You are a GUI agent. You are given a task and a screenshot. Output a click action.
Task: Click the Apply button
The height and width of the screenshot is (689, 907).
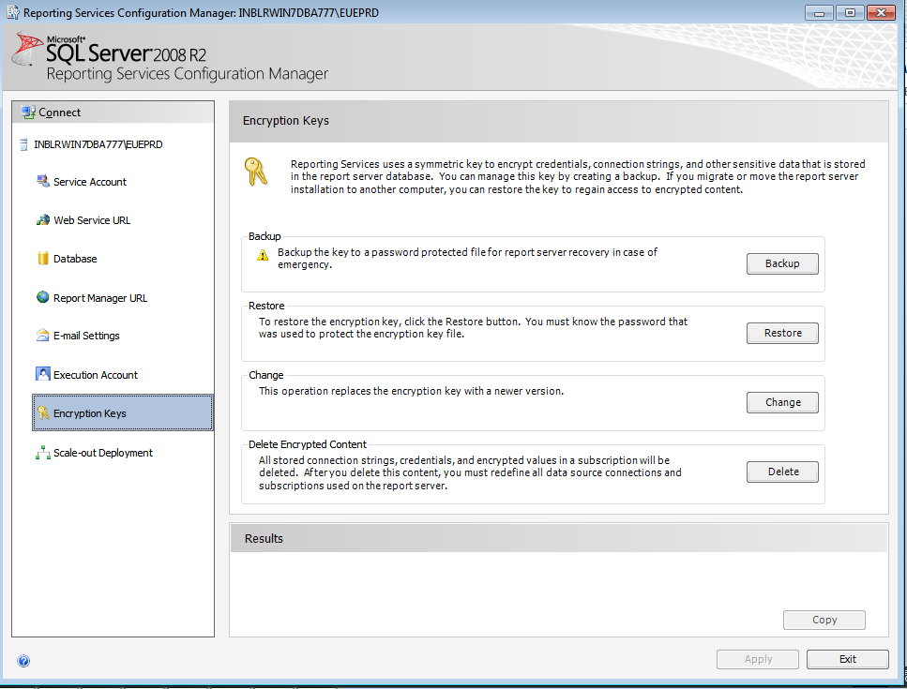click(758, 659)
